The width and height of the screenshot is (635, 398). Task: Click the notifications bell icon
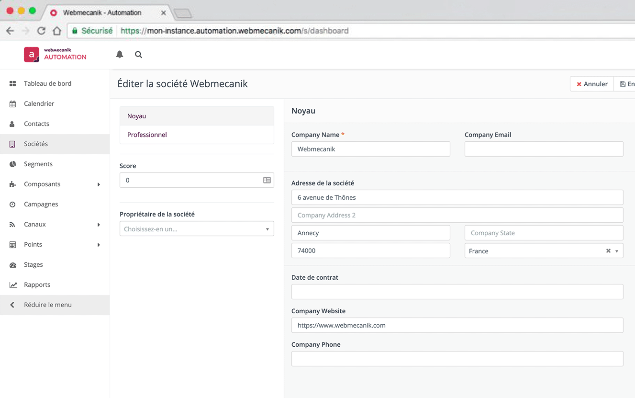(120, 55)
